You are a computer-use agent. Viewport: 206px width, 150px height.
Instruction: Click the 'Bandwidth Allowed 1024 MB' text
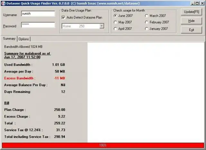click(23, 47)
